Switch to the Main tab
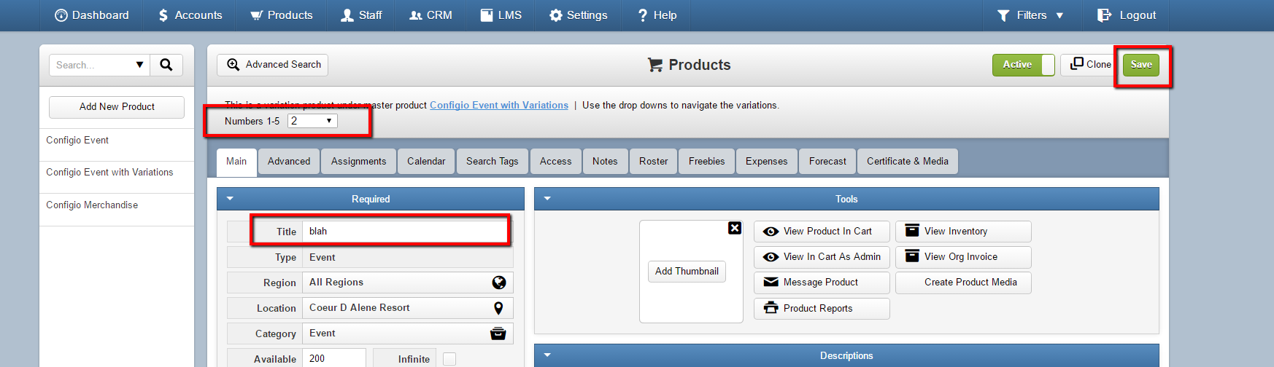 [x=236, y=162]
